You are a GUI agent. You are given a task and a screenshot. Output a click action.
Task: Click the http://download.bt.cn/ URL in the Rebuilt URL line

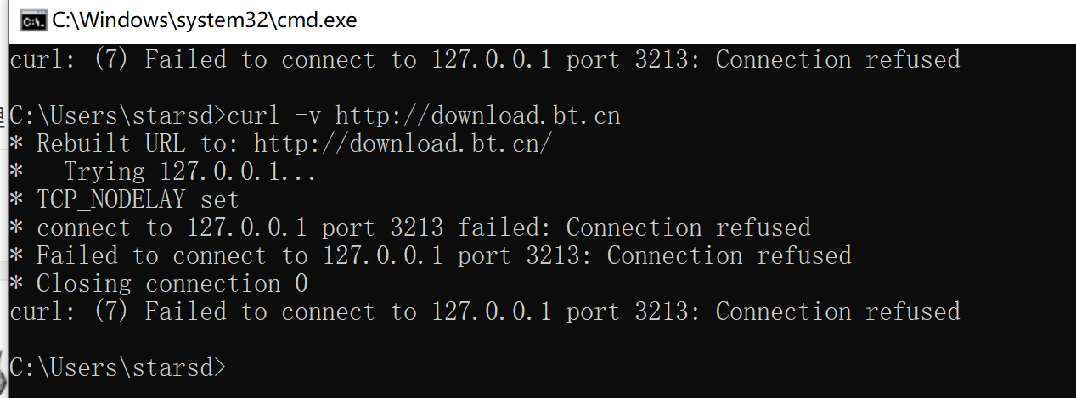click(x=403, y=143)
